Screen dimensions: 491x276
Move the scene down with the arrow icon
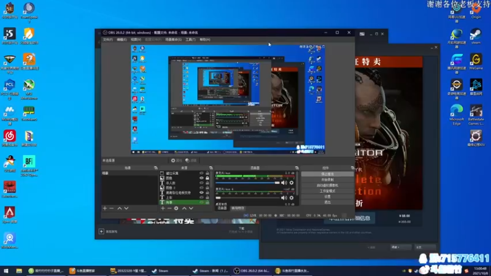click(x=126, y=209)
